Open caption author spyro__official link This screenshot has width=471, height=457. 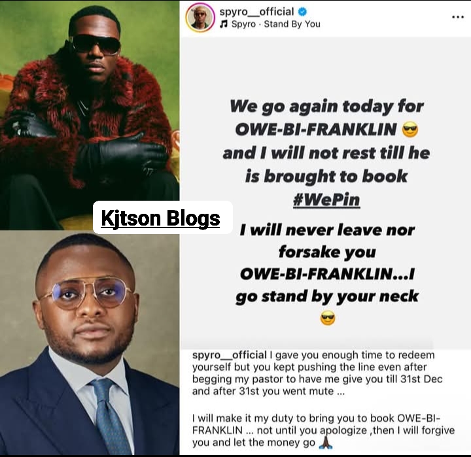230,355
